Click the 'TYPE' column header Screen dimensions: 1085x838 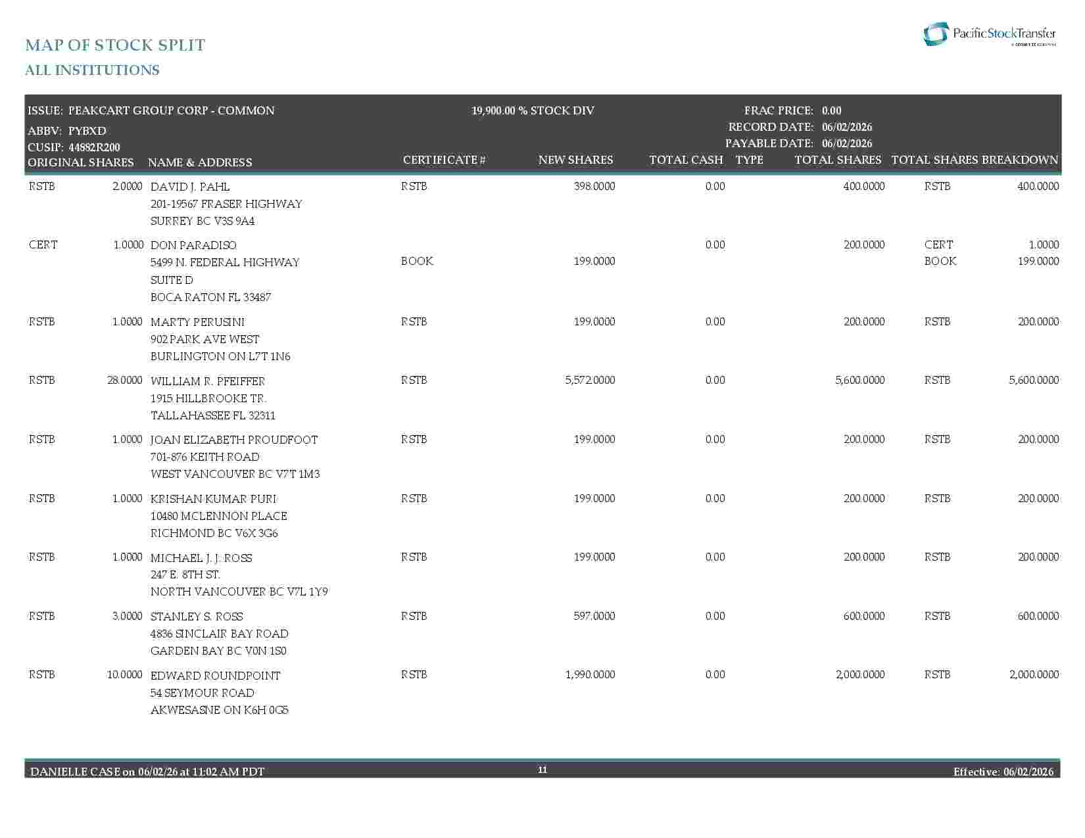(750, 160)
